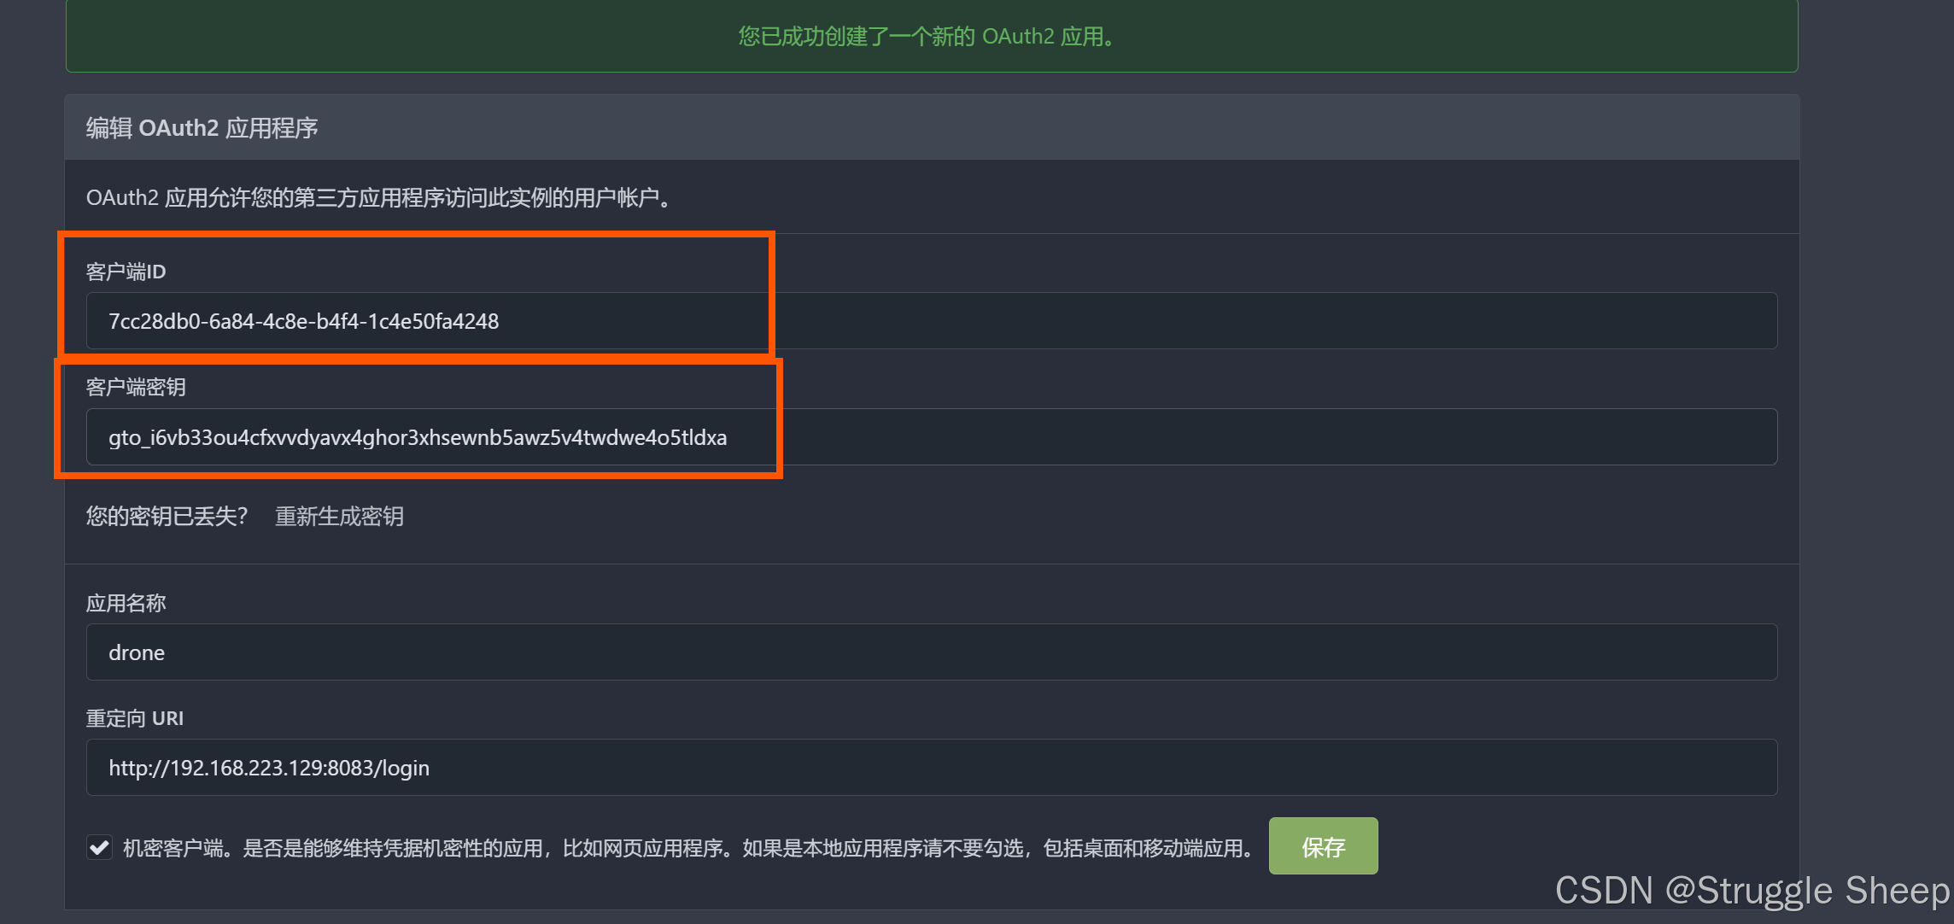This screenshot has height=924, width=1954.
Task: Click the 重定向 URI label
Action: [x=134, y=718]
